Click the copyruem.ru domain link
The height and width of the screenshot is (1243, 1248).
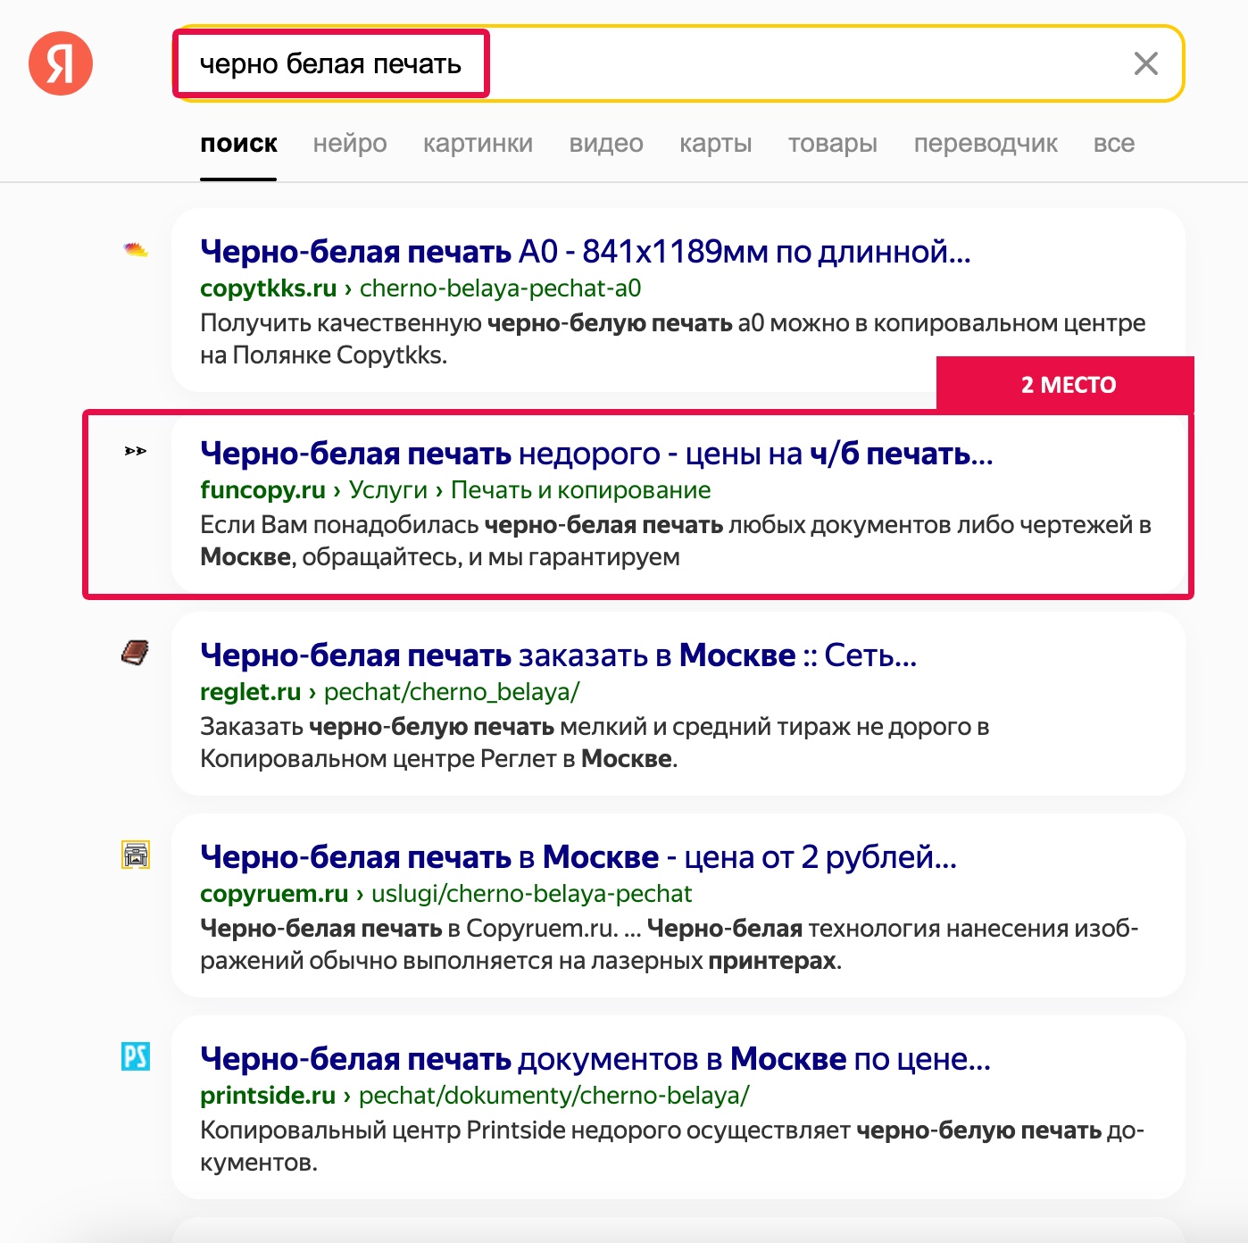[x=274, y=894]
